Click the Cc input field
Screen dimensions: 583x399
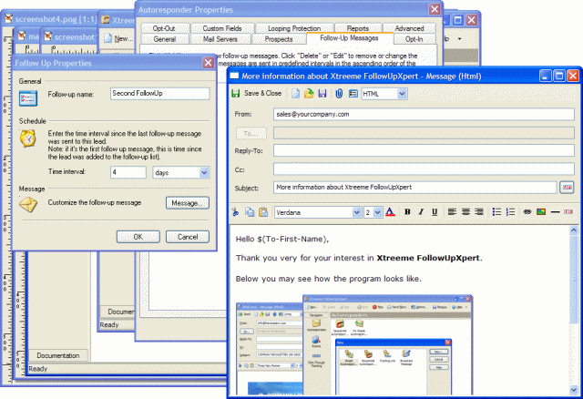coord(424,169)
